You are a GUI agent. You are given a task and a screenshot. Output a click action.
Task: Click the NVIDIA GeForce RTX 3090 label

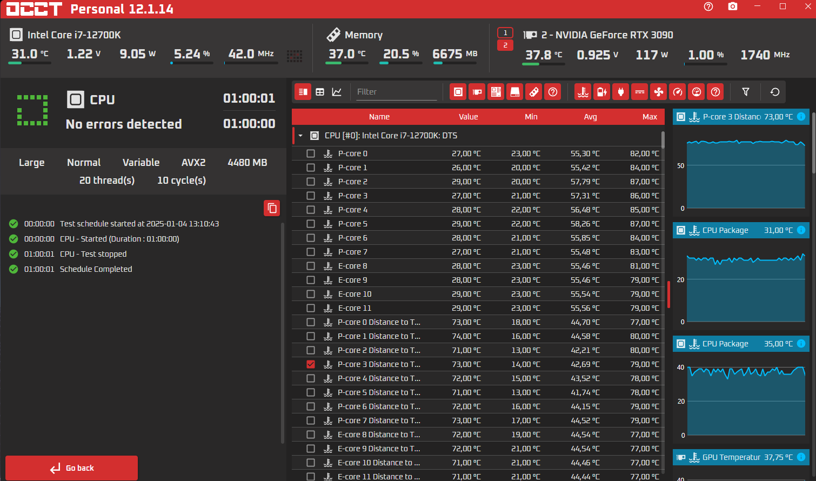click(x=607, y=35)
